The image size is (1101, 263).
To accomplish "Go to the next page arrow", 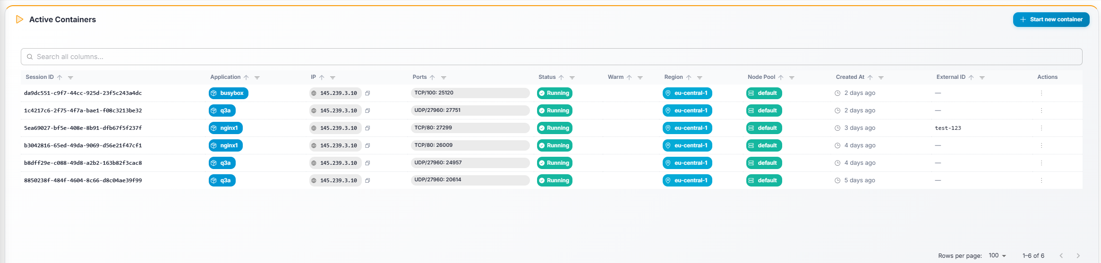I will [x=1078, y=255].
